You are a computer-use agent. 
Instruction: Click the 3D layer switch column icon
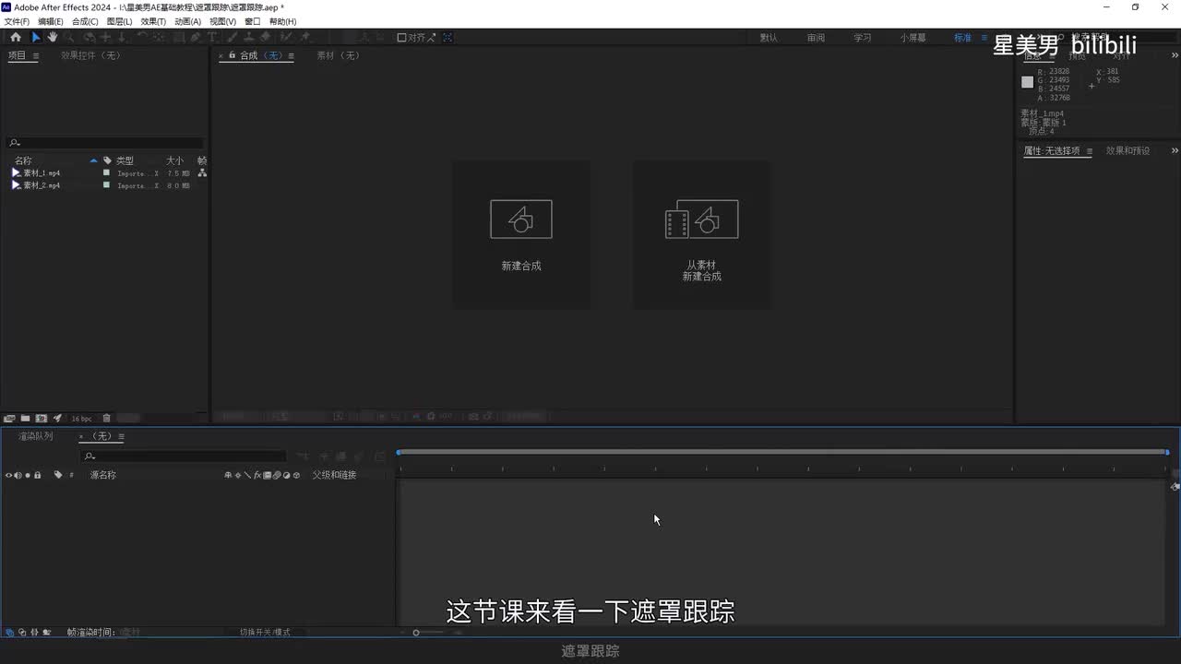coord(296,475)
